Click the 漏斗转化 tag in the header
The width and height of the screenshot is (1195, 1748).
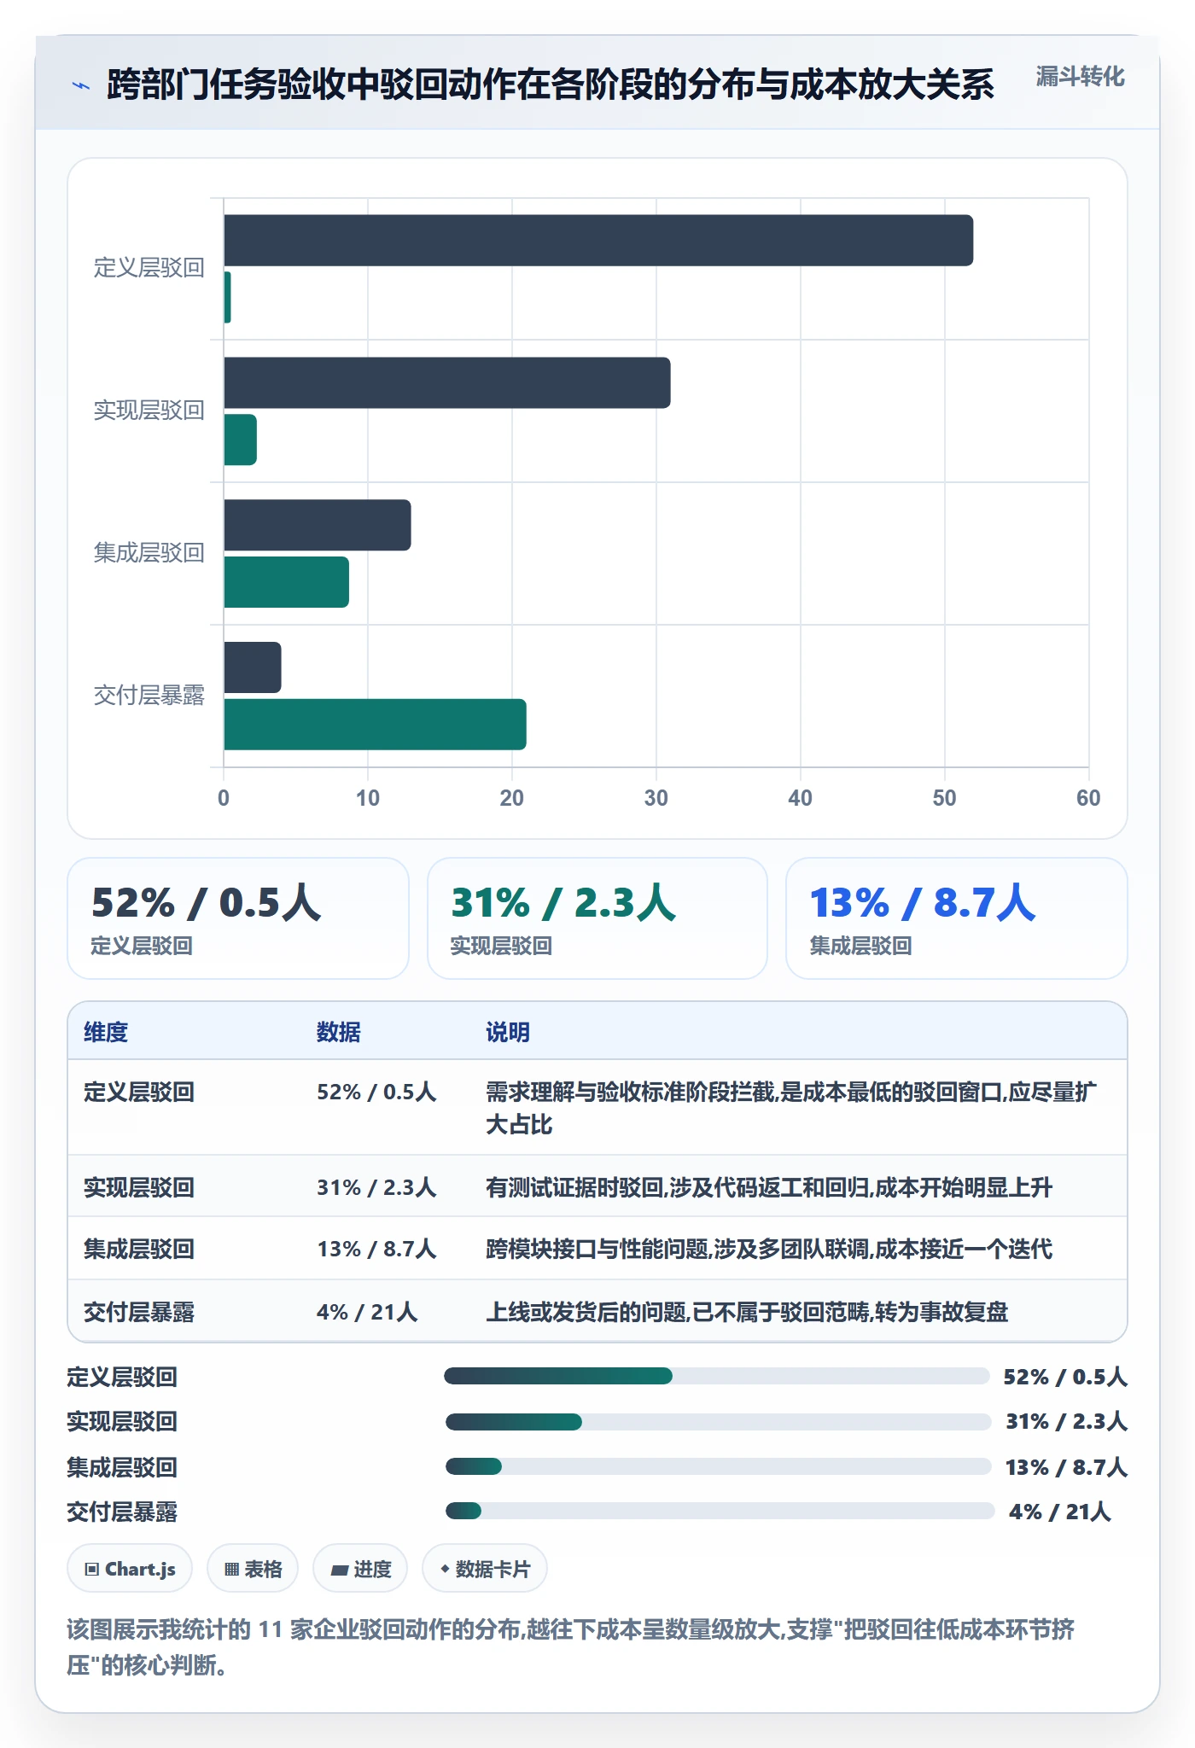tap(1080, 77)
